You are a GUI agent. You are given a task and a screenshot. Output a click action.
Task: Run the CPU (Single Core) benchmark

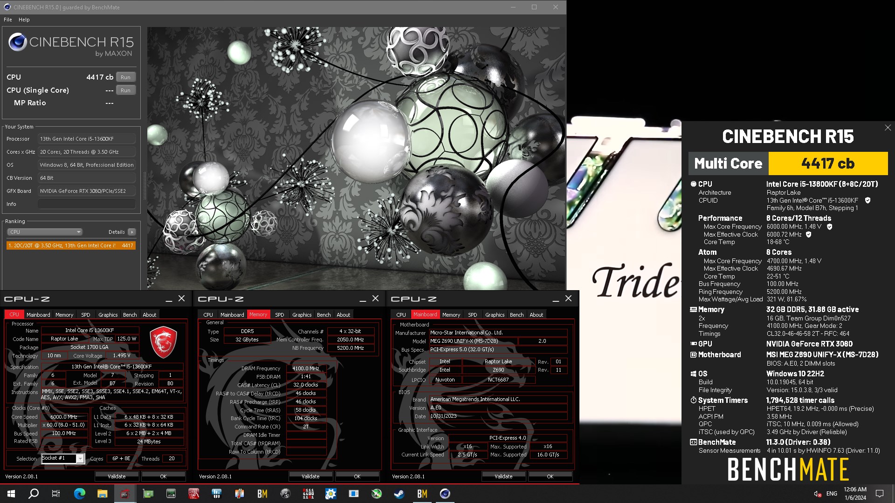tap(125, 90)
